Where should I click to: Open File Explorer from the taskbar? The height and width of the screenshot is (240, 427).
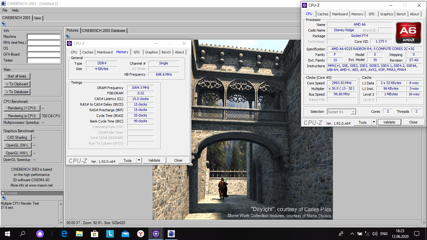coord(79,234)
